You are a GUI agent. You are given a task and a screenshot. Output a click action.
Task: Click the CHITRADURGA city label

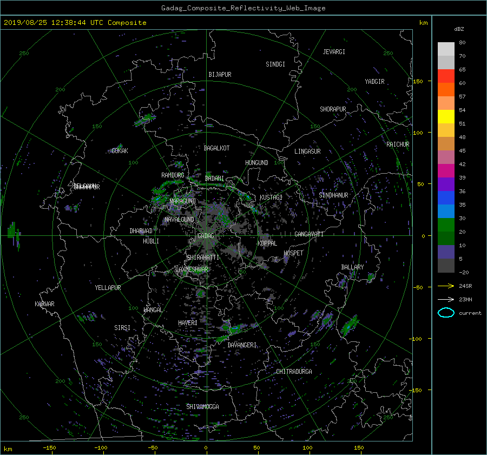click(x=294, y=372)
